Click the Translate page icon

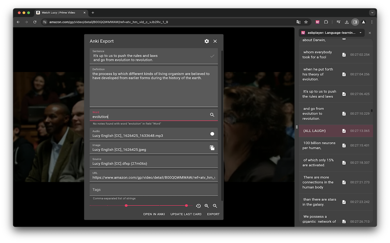299,22
